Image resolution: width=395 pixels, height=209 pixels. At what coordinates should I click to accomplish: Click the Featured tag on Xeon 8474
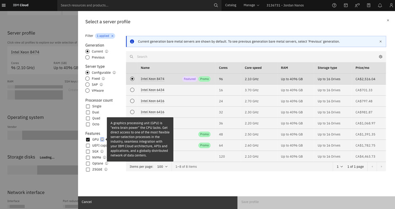click(189, 79)
